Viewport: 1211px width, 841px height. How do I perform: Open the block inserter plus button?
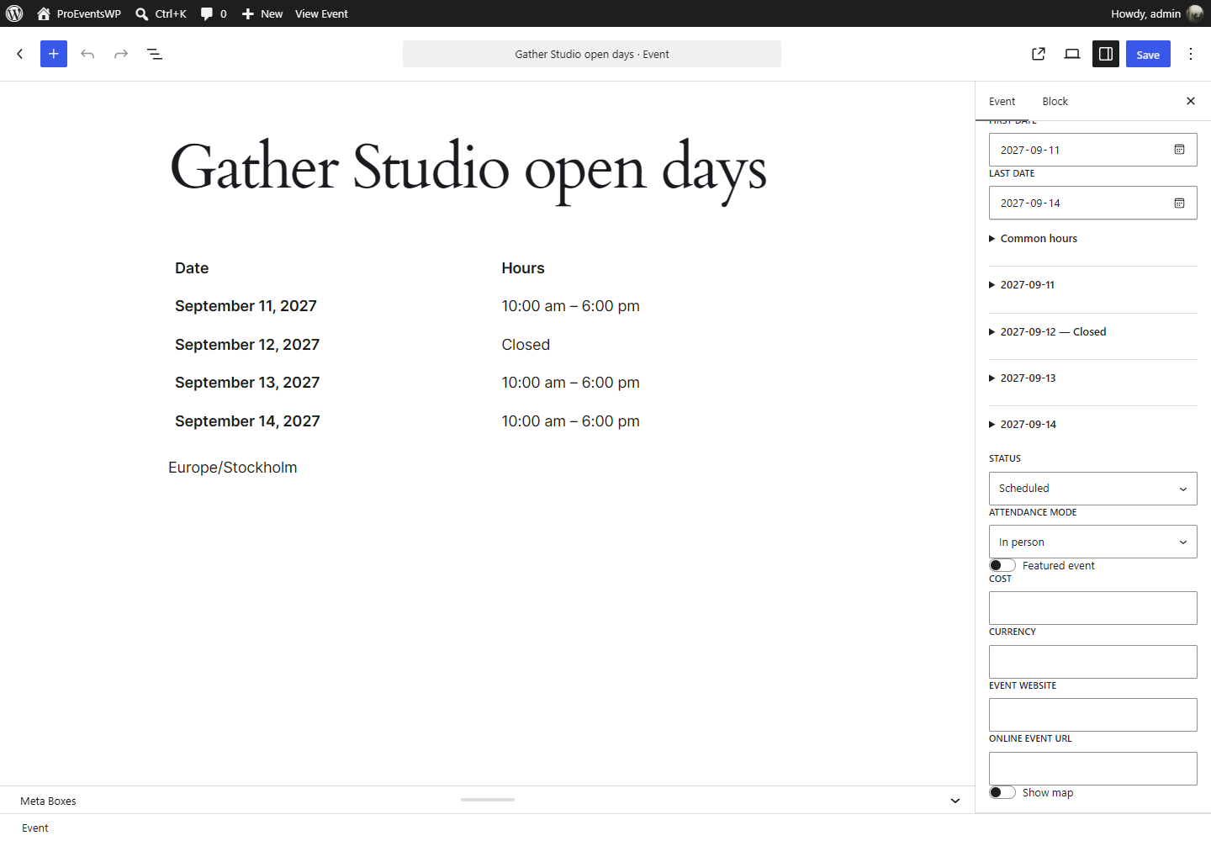54,54
